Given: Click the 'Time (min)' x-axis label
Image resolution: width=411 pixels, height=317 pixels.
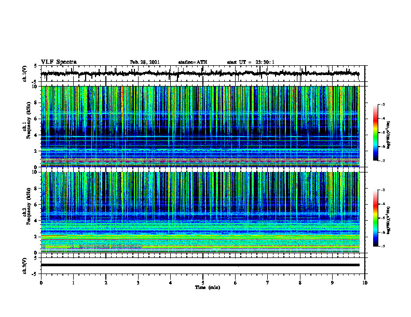Looking at the screenshot, I should (x=208, y=287).
